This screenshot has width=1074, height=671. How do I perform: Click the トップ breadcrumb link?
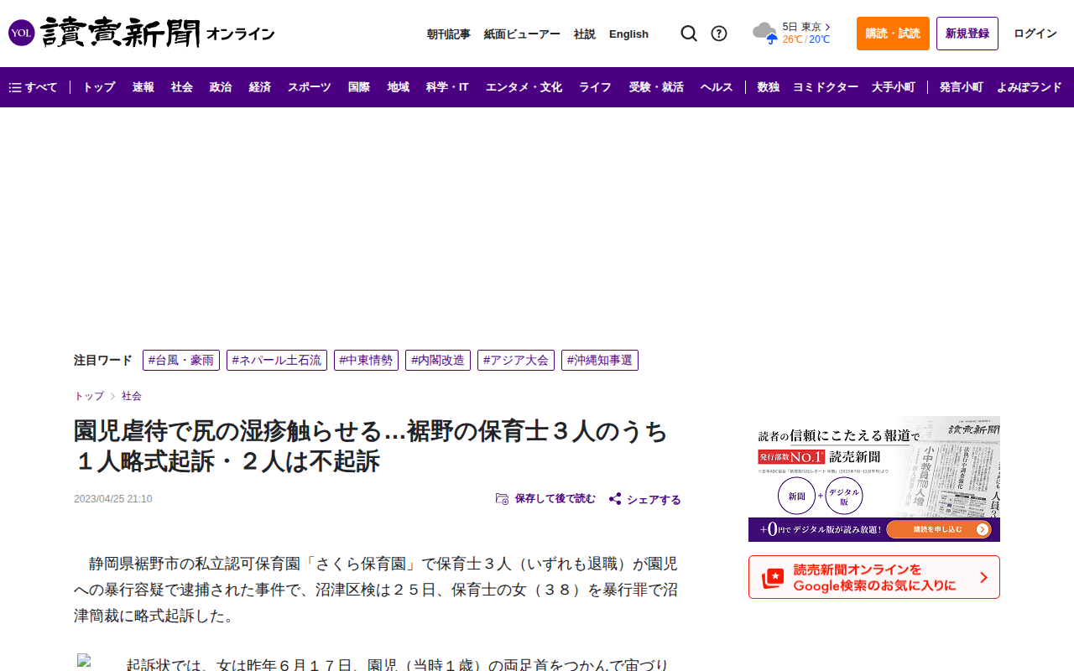click(89, 396)
